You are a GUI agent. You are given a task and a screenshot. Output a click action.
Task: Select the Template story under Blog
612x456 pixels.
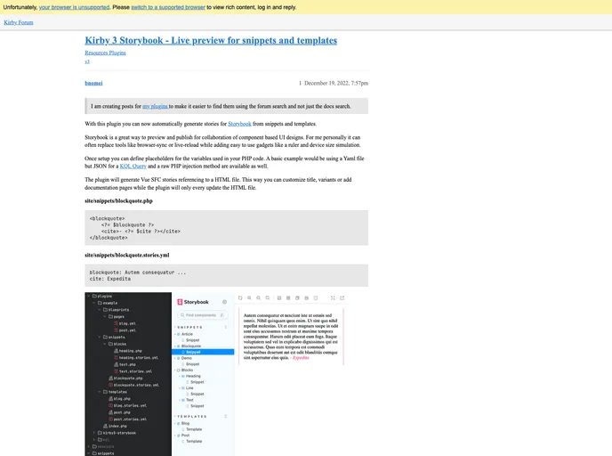point(193,429)
